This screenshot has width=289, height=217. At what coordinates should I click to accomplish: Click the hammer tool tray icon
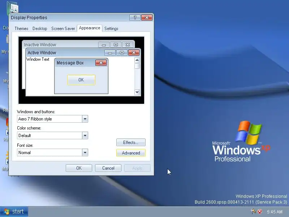(x=253, y=211)
